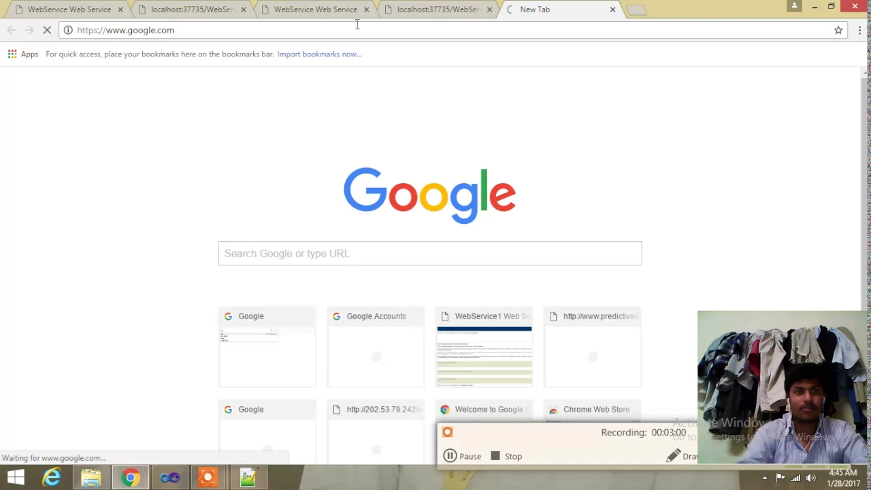Image resolution: width=871 pixels, height=490 pixels.
Task: Open File Explorer from the taskbar
Action: [91, 478]
